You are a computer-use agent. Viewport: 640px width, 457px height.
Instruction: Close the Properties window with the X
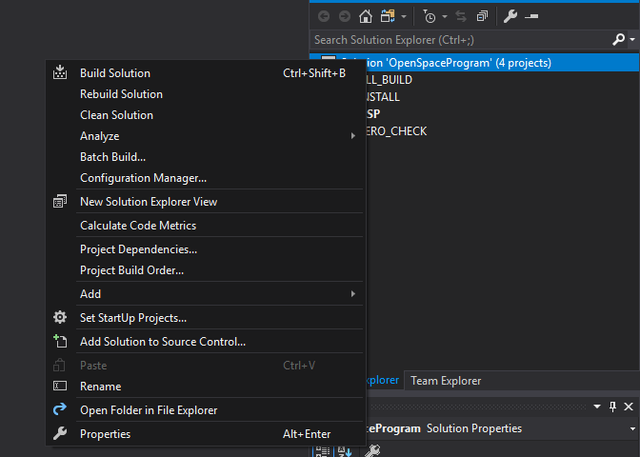click(x=629, y=407)
